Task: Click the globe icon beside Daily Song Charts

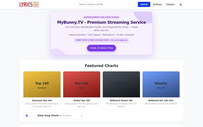Action: pos(27,115)
